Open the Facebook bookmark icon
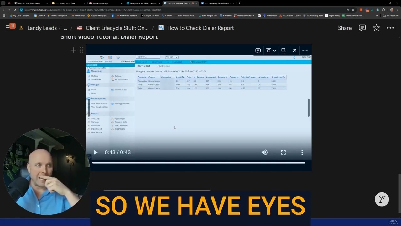This screenshot has width=401, height=226. pyautogui.click(x=113, y=15)
